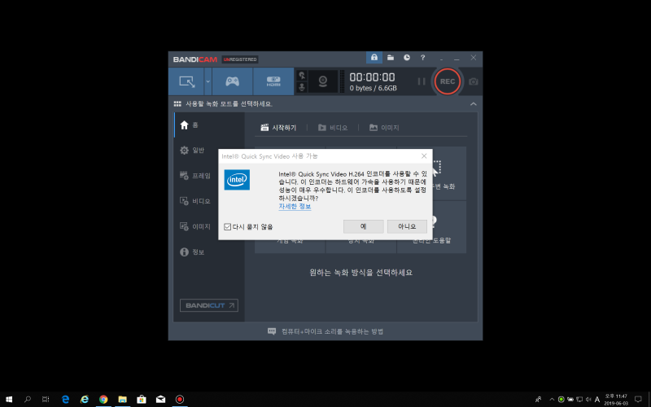Image resolution: width=651 pixels, height=407 pixels.
Task: Open Task View on taskbar
Action: [46, 400]
